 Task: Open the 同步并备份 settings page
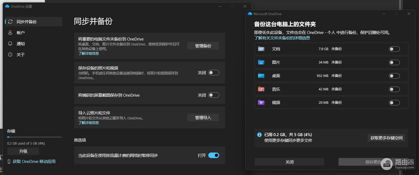[34, 22]
